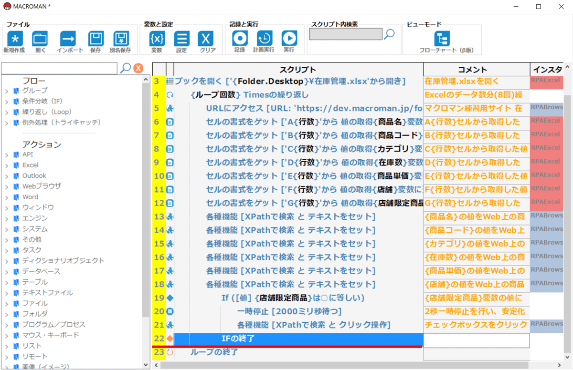Select the システム tree item

35,229
